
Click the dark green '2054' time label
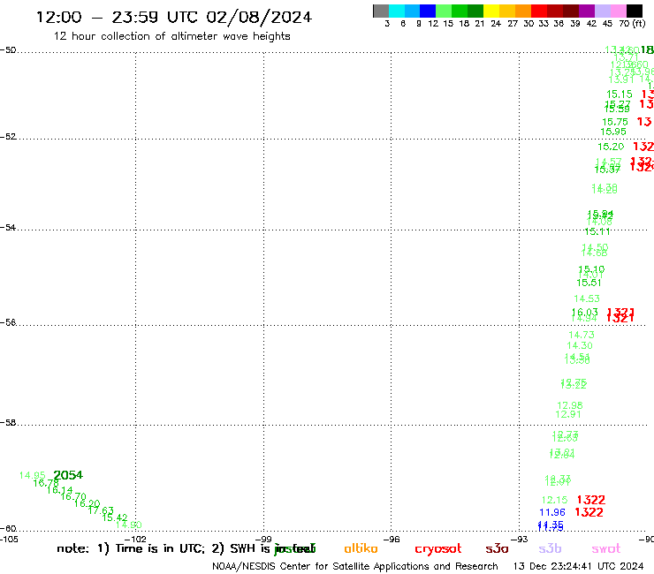tap(68, 475)
